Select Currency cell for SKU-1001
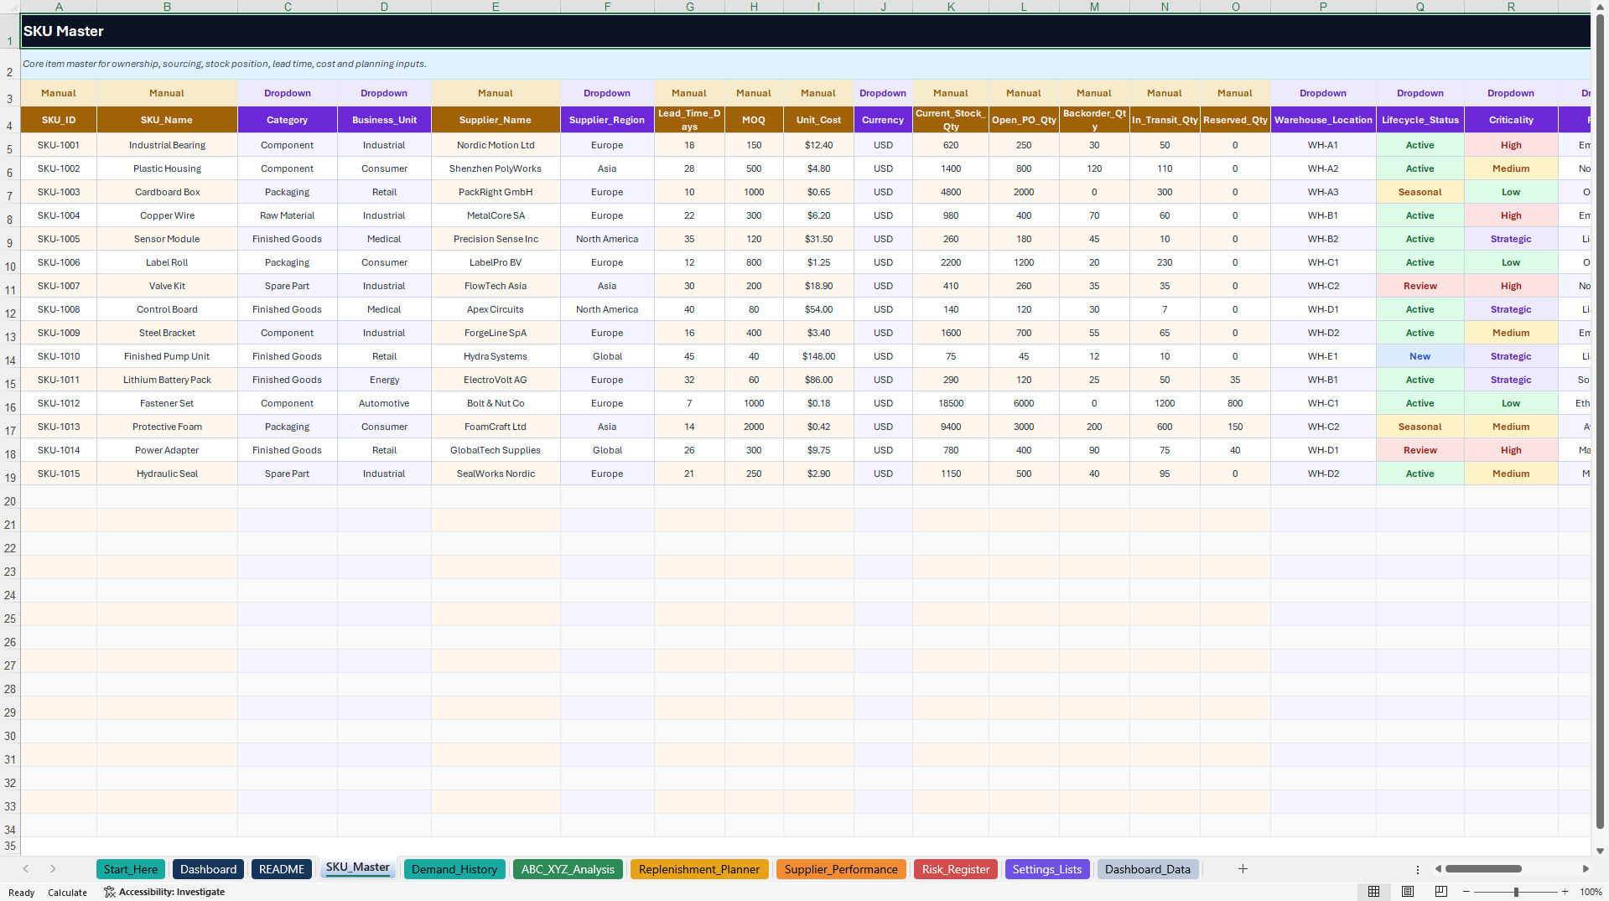 (883, 145)
